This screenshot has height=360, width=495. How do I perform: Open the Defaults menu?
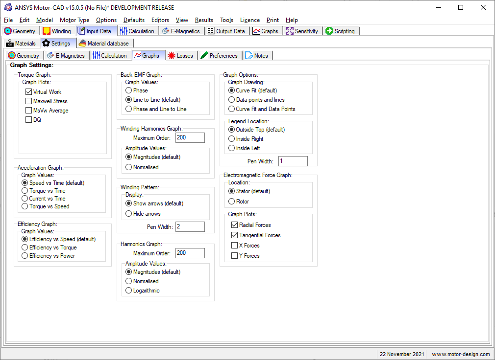pyautogui.click(x=134, y=20)
